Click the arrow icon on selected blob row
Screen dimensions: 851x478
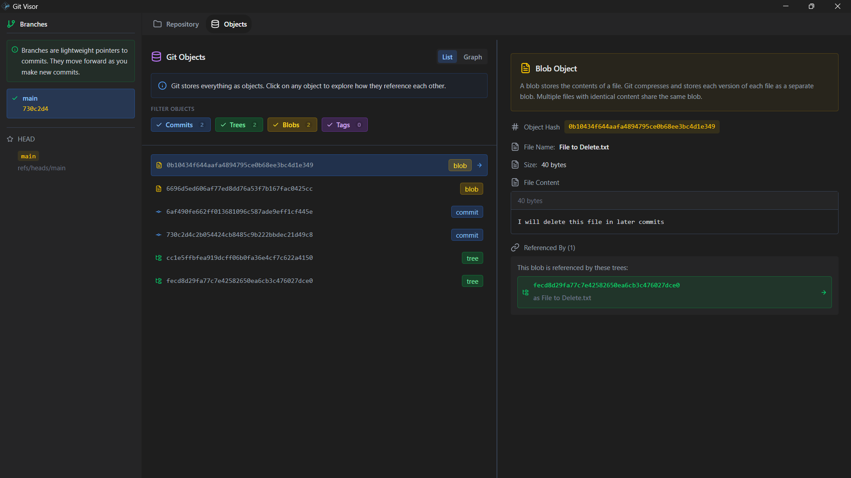[480, 165]
